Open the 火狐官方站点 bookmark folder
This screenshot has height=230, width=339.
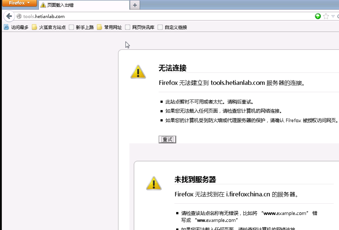[49, 27]
